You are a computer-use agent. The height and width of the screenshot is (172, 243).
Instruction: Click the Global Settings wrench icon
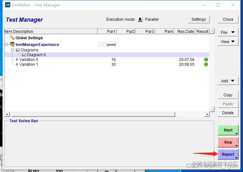pos(12,37)
